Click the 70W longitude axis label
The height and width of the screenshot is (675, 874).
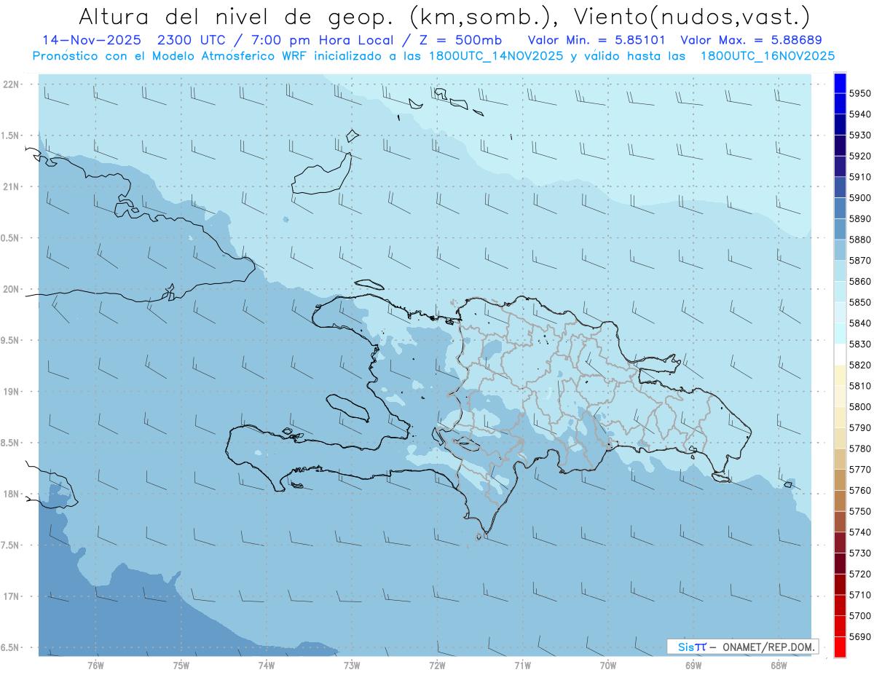click(608, 665)
